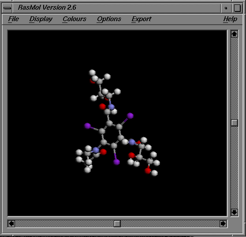Open the Export menu
Screen dimensions: 246x237
[142, 19]
